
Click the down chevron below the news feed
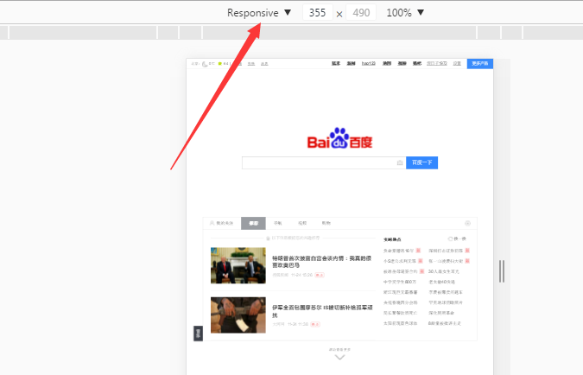tap(339, 357)
